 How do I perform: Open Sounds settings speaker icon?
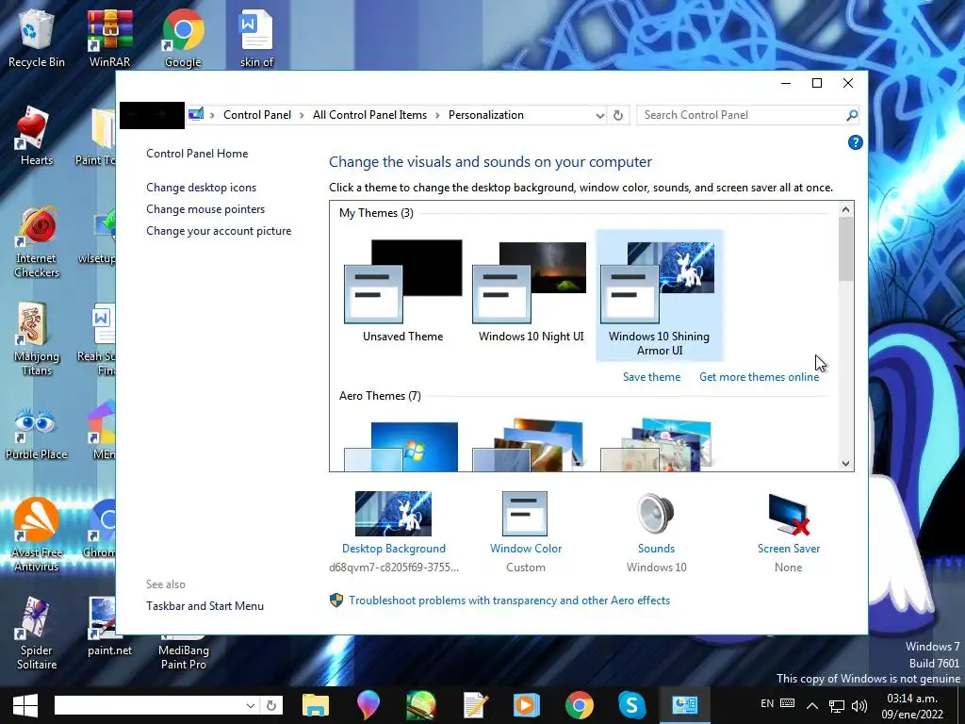coord(656,514)
